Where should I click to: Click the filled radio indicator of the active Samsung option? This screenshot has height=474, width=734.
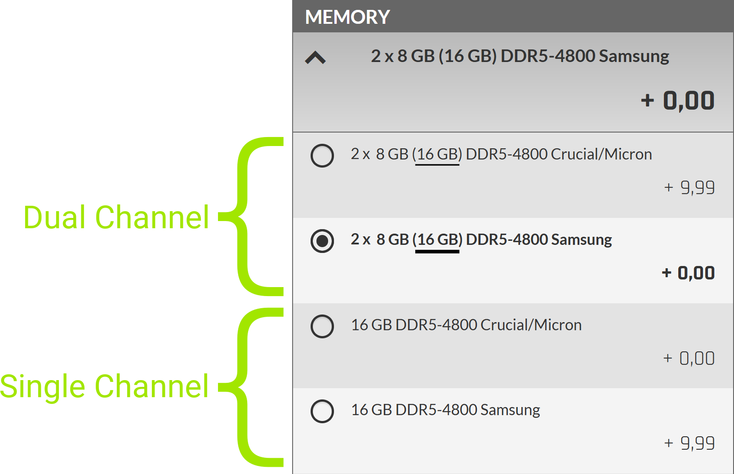tap(322, 241)
